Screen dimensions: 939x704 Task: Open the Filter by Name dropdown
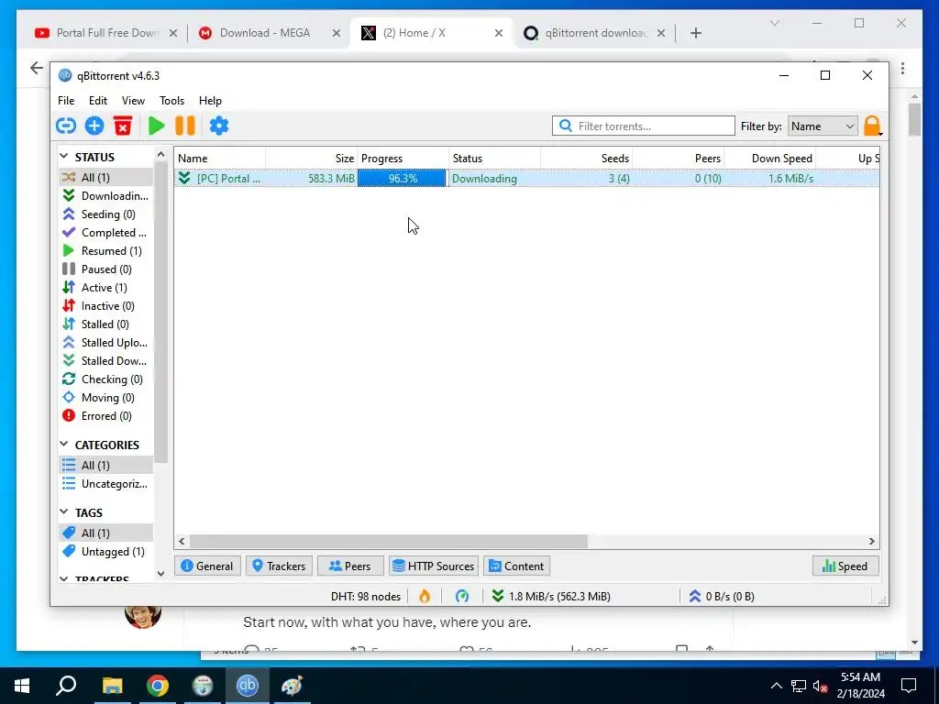(823, 126)
